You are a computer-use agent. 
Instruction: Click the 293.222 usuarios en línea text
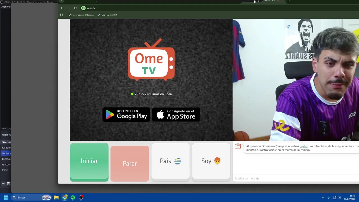tap(153, 94)
